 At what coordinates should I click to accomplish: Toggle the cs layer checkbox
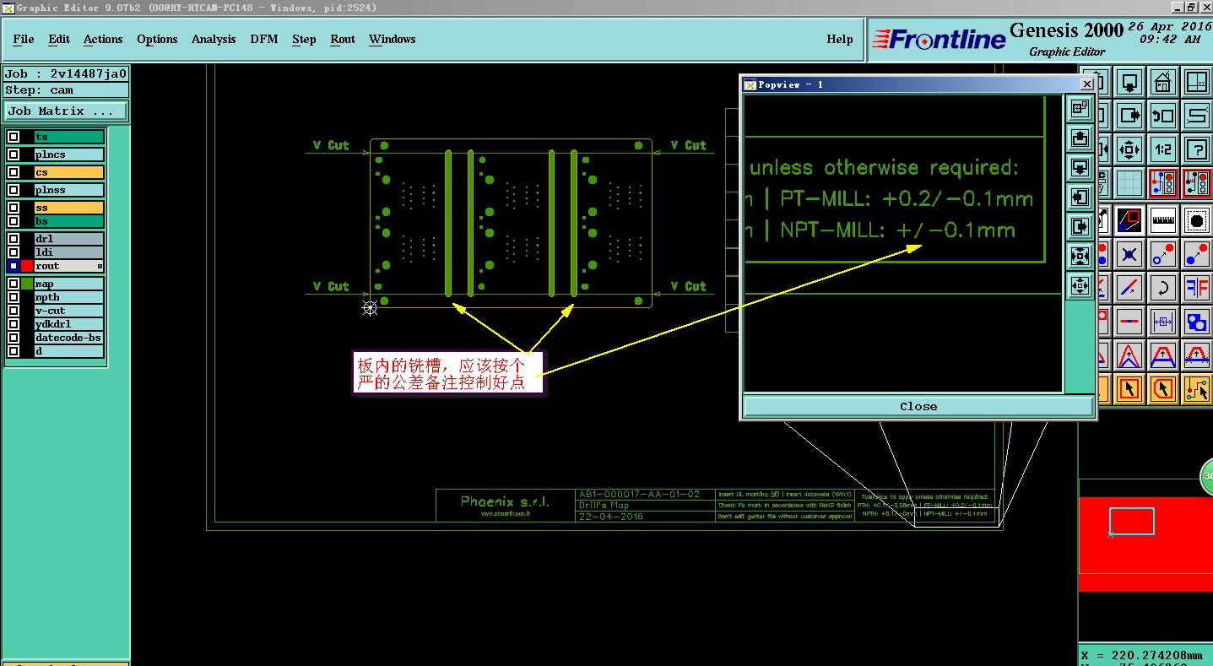(14, 172)
